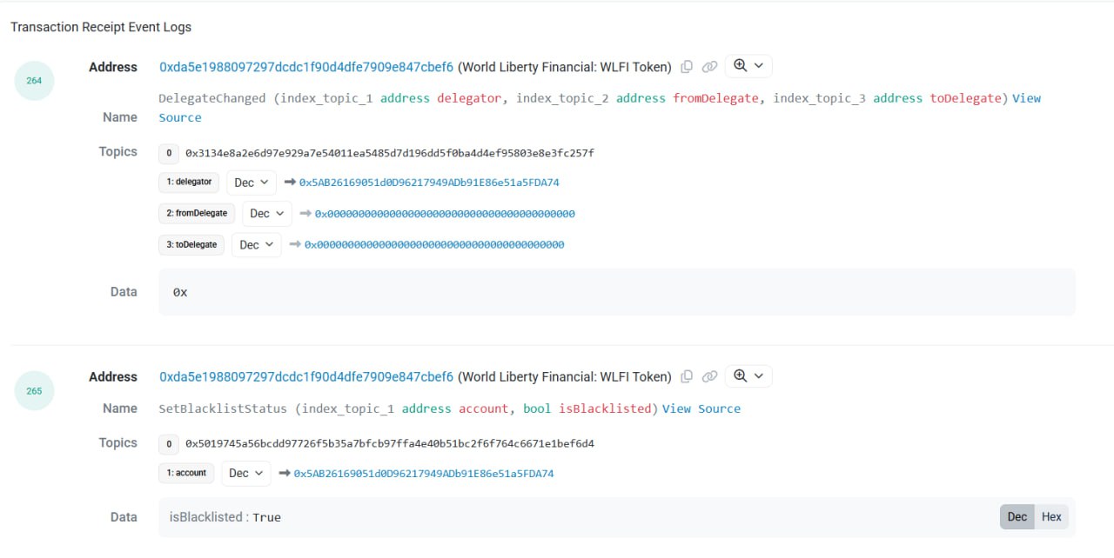Open contract address link in log 264
The height and width of the screenshot is (558, 1114).
click(306, 67)
